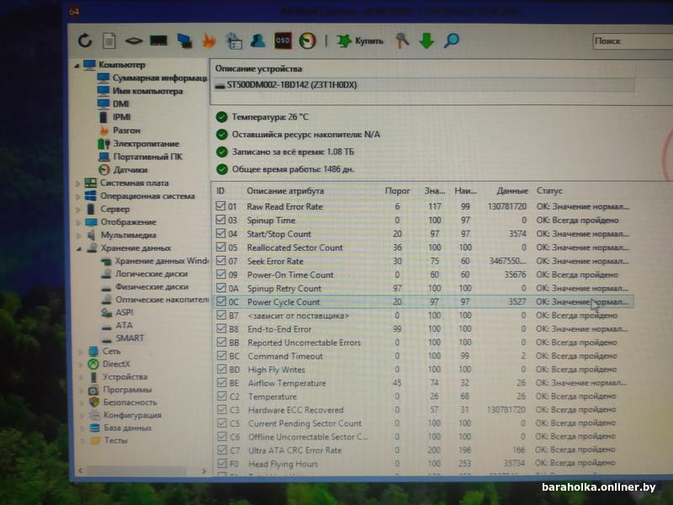This screenshot has height=505, width=673.
Task: Click the tree horizontal scrollbar left arrow
Action: pyautogui.click(x=81, y=471)
